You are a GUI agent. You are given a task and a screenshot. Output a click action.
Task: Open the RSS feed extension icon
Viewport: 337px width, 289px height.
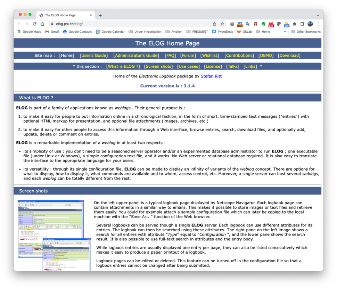[x=286, y=24]
